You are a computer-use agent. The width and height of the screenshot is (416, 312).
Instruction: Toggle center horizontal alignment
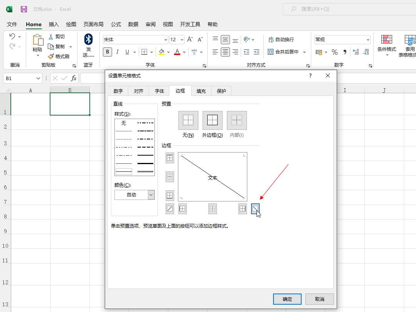[x=225, y=52]
